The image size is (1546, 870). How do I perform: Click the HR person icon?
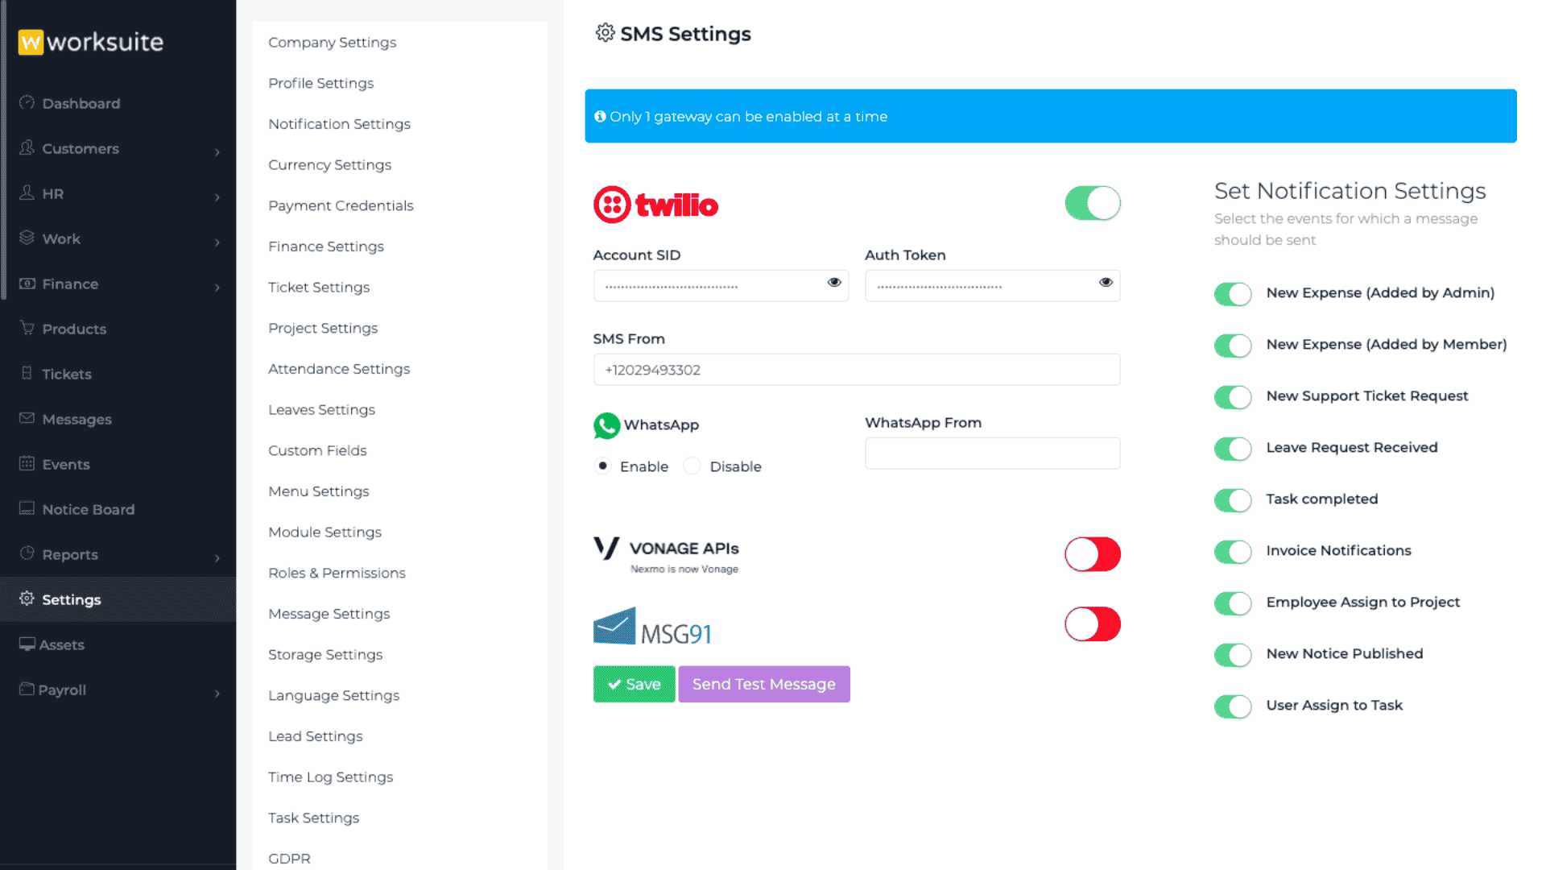(x=27, y=193)
